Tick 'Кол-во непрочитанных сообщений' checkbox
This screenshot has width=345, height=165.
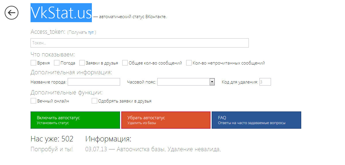(x=189, y=63)
